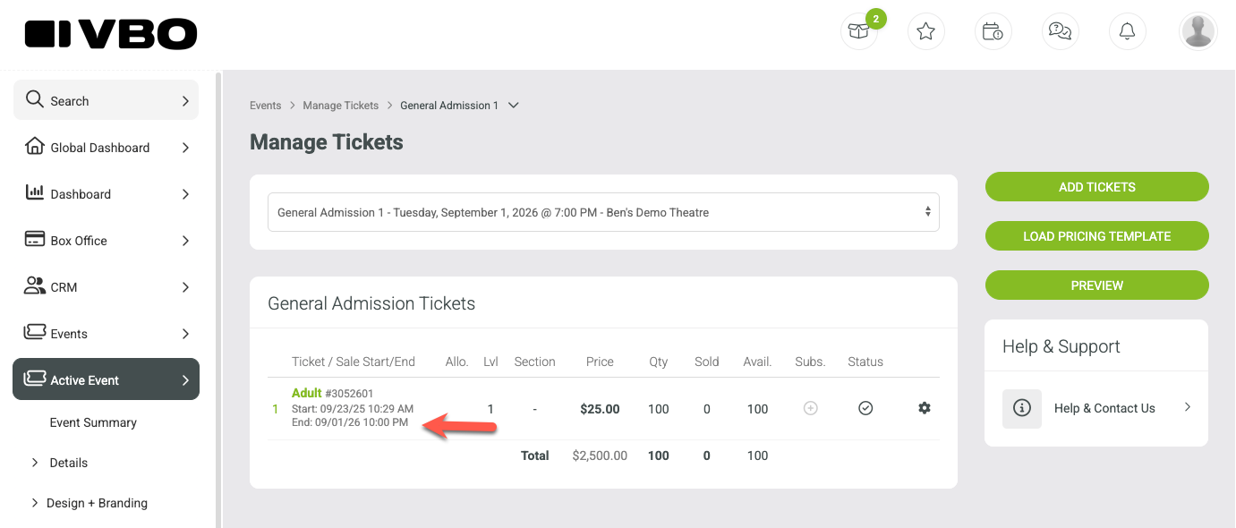
Task: Open the General Admission 1 event date dropdown
Action: [x=603, y=212]
